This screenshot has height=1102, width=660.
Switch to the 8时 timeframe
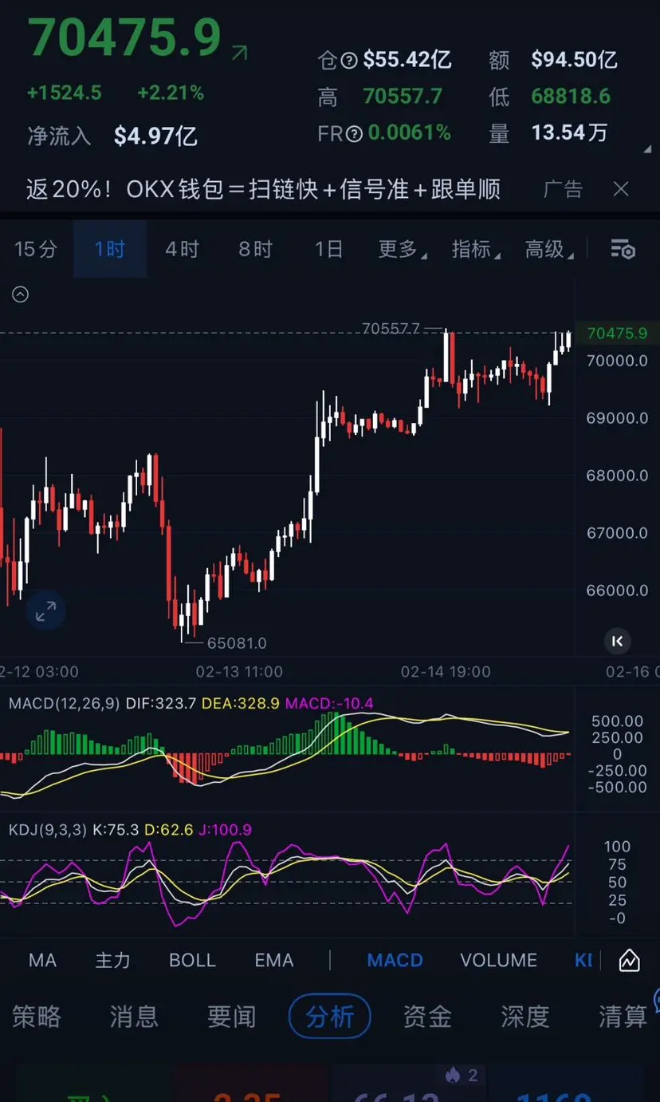[255, 249]
